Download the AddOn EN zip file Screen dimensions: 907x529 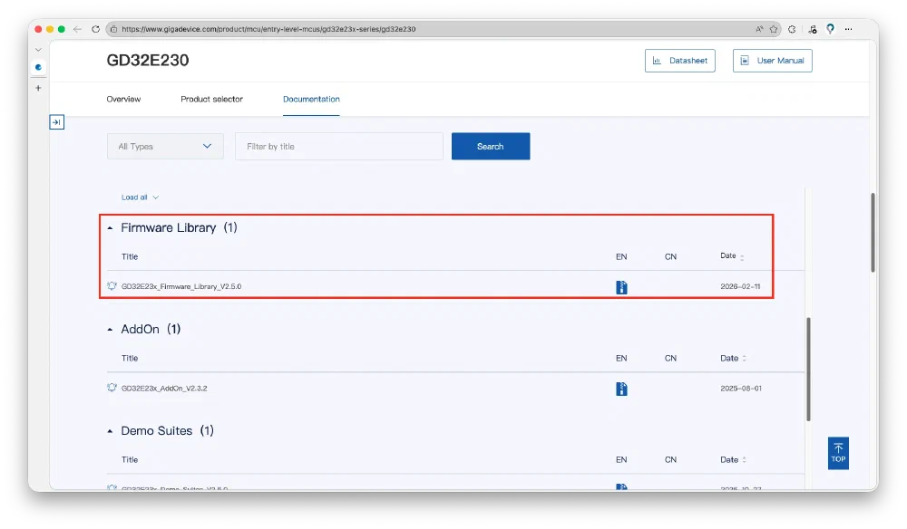621,389
